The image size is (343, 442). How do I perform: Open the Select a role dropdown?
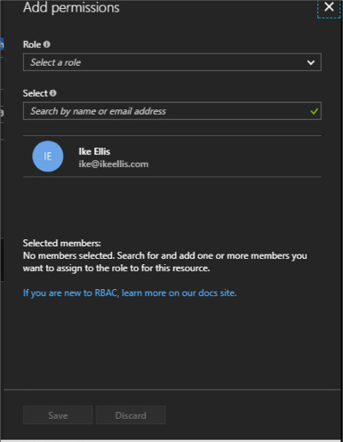point(172,62)
